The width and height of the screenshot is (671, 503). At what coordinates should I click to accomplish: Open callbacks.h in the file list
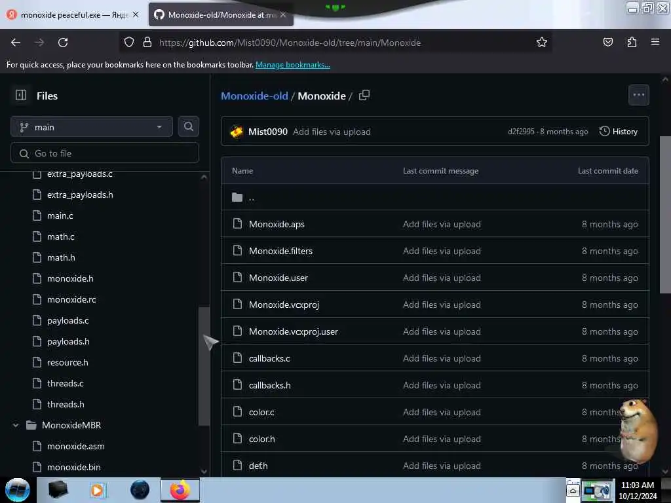click(269, 385)
